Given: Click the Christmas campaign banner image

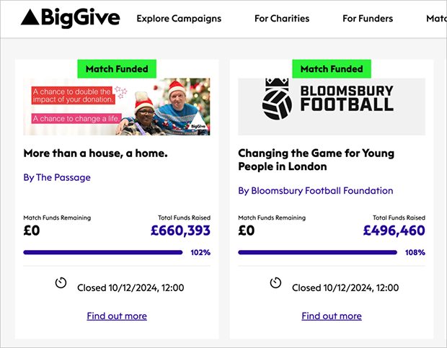Looking at the screenshot, I should coord(117,107).
